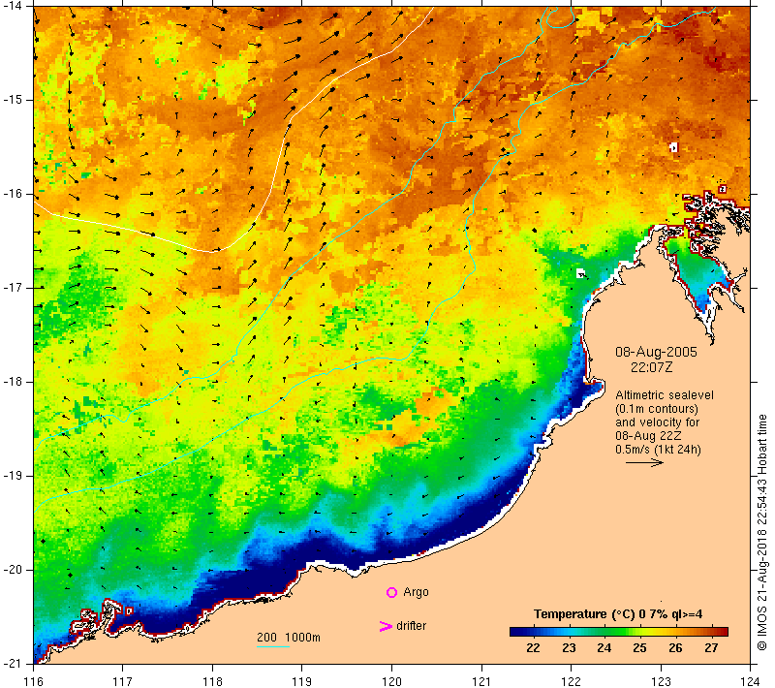Click the 'Temperature (°C) 0 7% ql>=4' title
Screen dimensions: 775x688
click(x=618, y=614)
